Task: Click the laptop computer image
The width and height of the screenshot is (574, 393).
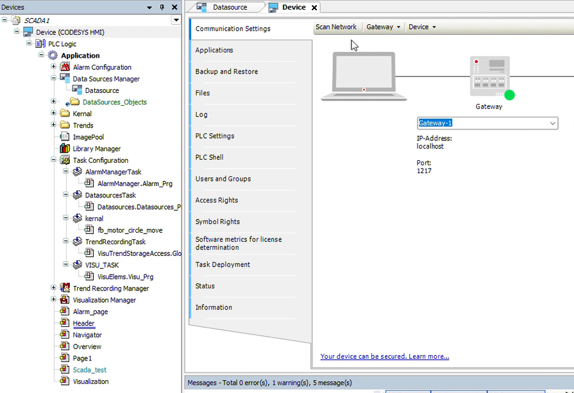Action: tap(364, 76)
